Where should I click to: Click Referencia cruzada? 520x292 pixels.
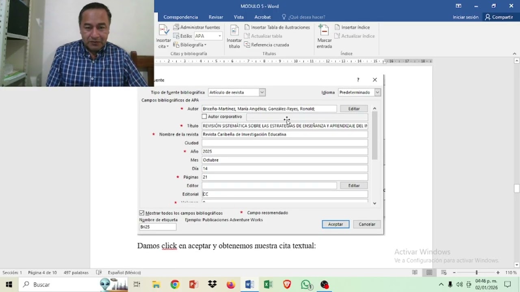266,45
